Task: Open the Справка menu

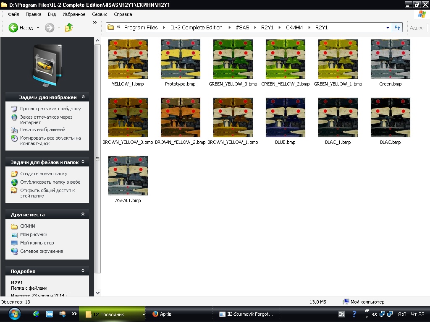Action: click(123, 14)
